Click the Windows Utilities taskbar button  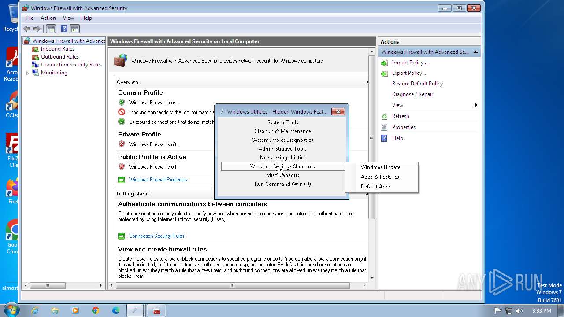click(x=136, y=310)
